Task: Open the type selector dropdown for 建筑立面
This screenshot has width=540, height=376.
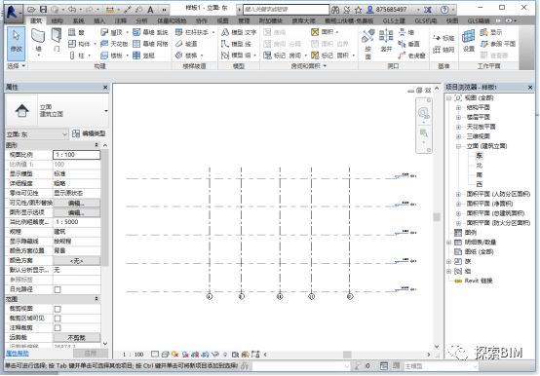Action: coord(106,111)
